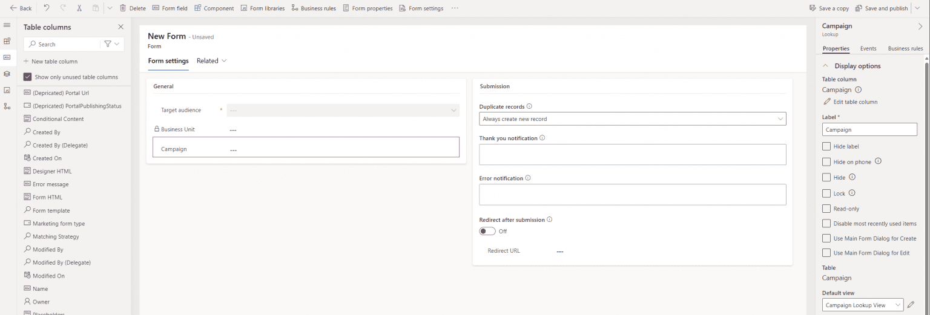The width and height of the screenshot is (930, 315).
Task: Click Component in the command bar
Action: coord(214,8)
